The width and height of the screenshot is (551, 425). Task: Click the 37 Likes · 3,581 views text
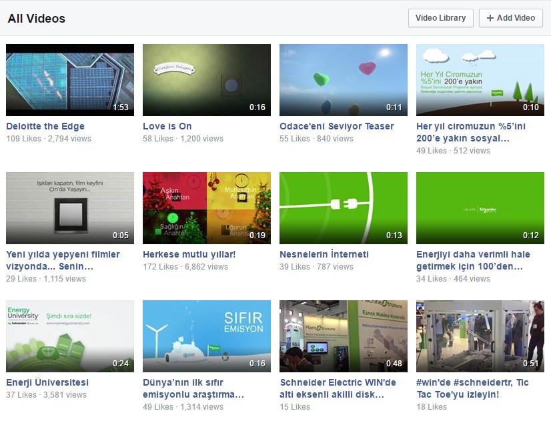click(47, 395)
